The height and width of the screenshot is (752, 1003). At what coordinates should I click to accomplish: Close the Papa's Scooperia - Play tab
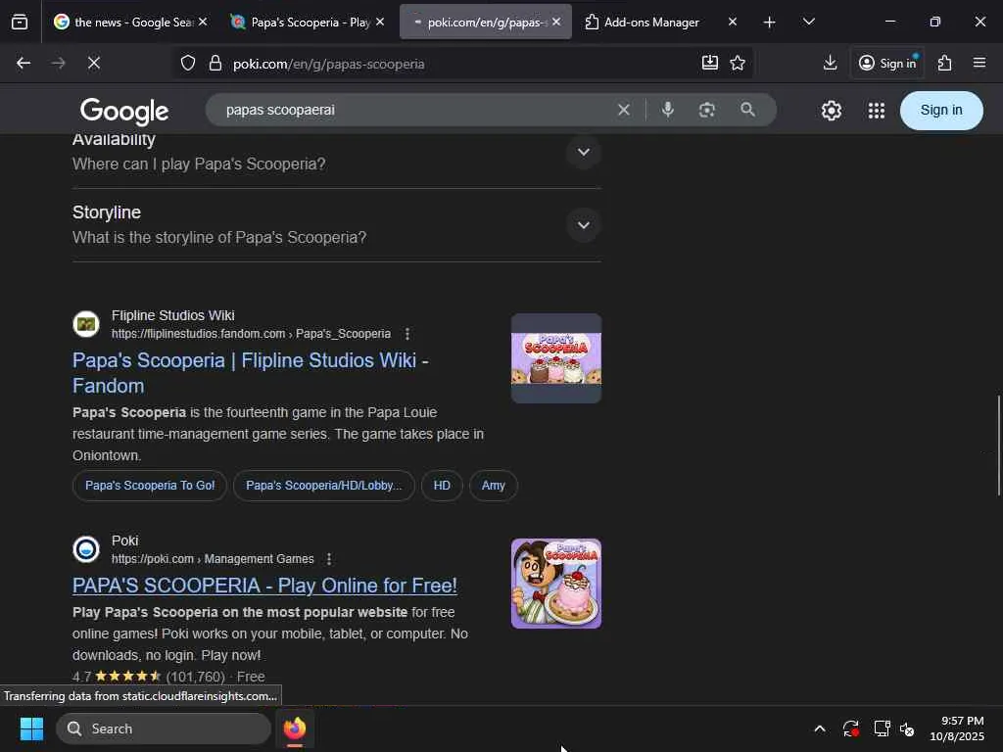point(380,22)
